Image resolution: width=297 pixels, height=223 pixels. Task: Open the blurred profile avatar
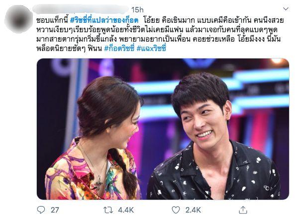click(x=18, y=19)
